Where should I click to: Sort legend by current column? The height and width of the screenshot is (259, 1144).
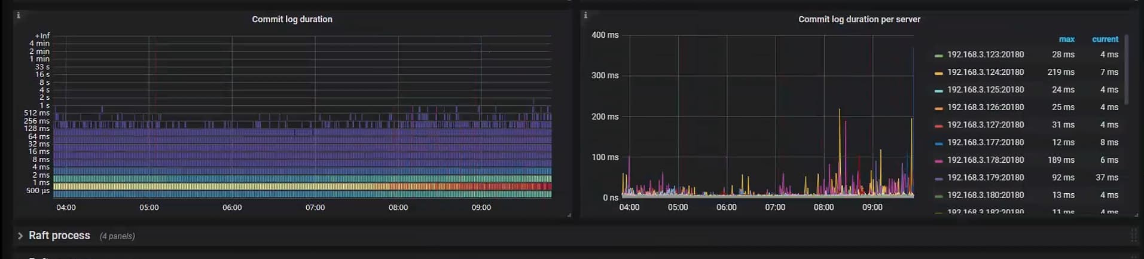(1105, 39)
